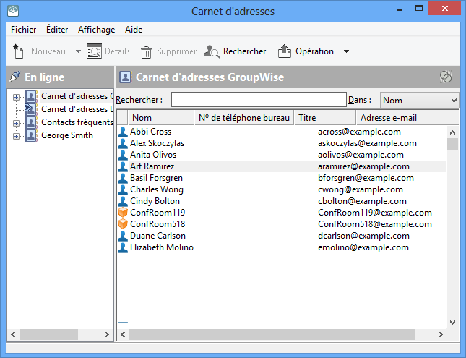Viewport: 466px width, 358px height.
Task: Select the Contacts fréquents address book
Action: click(77, 122)
